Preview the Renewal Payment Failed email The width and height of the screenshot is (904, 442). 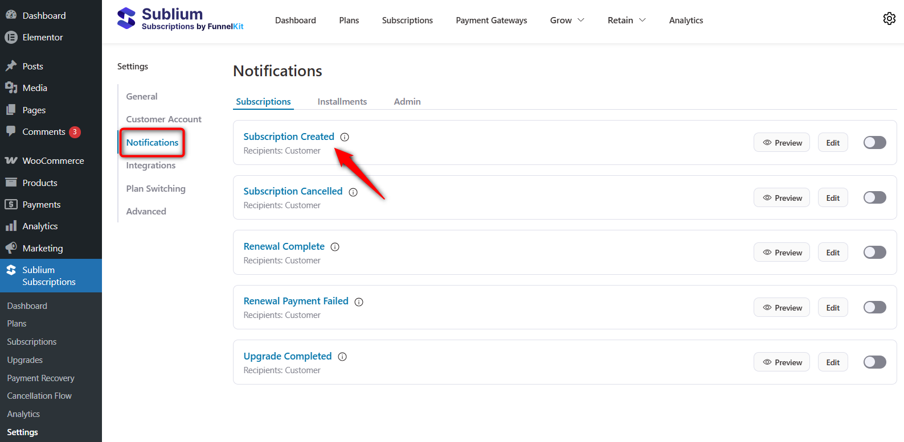pyautogui.click(x=782, y=308)
